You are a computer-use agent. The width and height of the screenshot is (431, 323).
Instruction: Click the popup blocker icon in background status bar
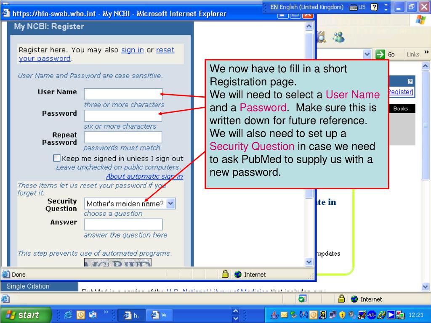coord(302,299)
